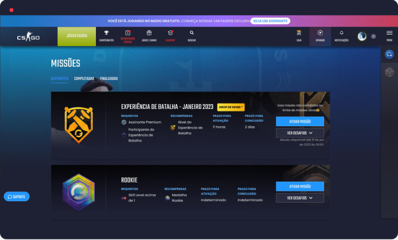Click the Rookie hexagon medal badge
The height and width of the screenshot is (240, 398).
79,192
